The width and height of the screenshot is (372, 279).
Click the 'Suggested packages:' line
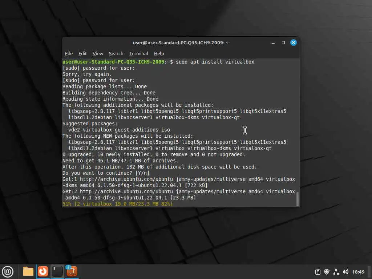(x=90, y=124)
